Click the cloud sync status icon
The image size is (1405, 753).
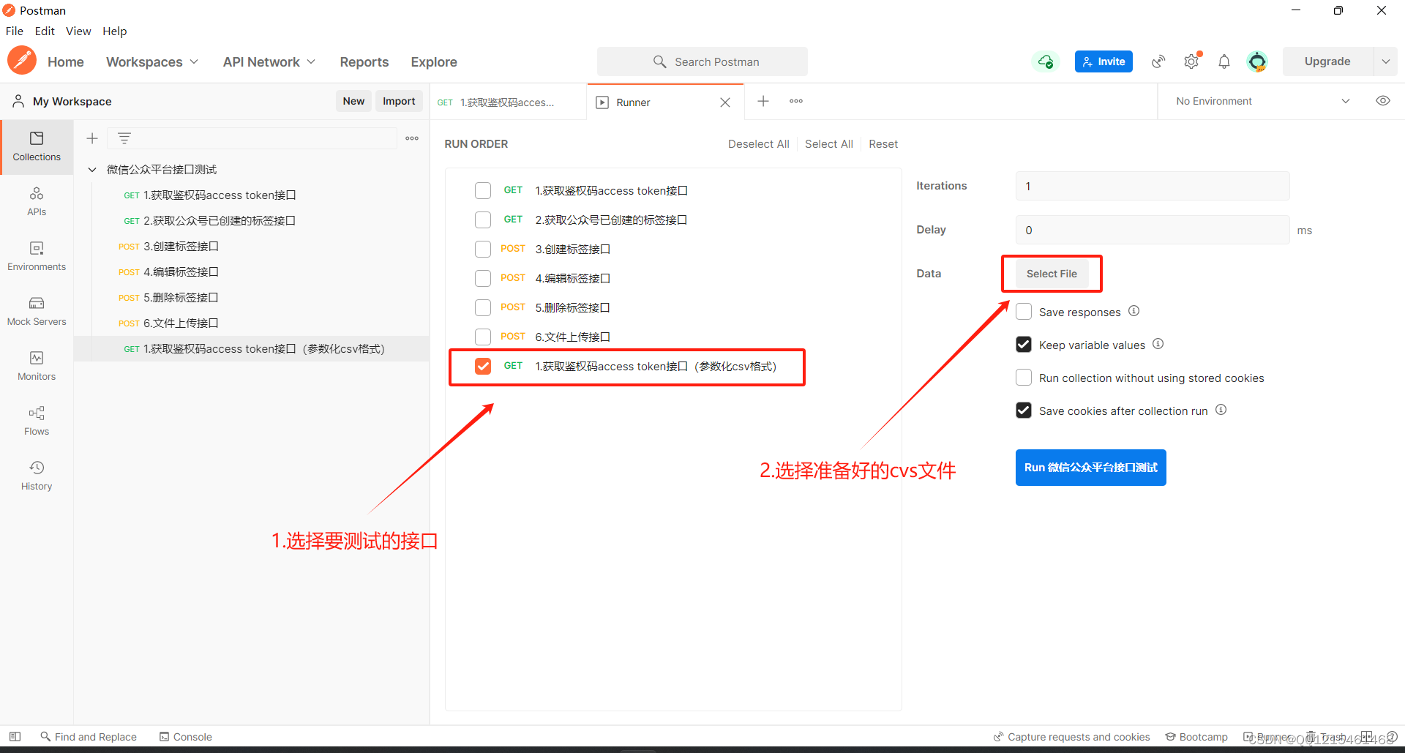[1046, 61]
